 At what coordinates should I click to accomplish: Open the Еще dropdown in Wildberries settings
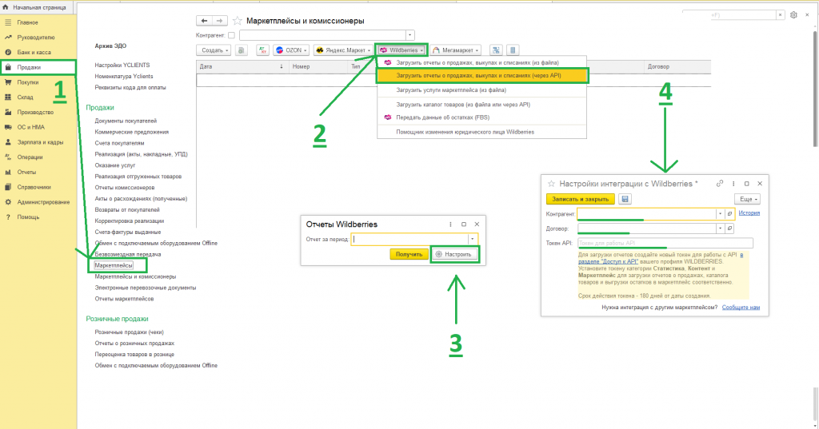click(748, 199)
